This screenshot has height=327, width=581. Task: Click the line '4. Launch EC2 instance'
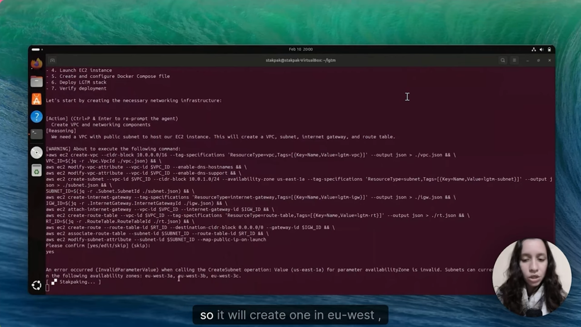79,70
